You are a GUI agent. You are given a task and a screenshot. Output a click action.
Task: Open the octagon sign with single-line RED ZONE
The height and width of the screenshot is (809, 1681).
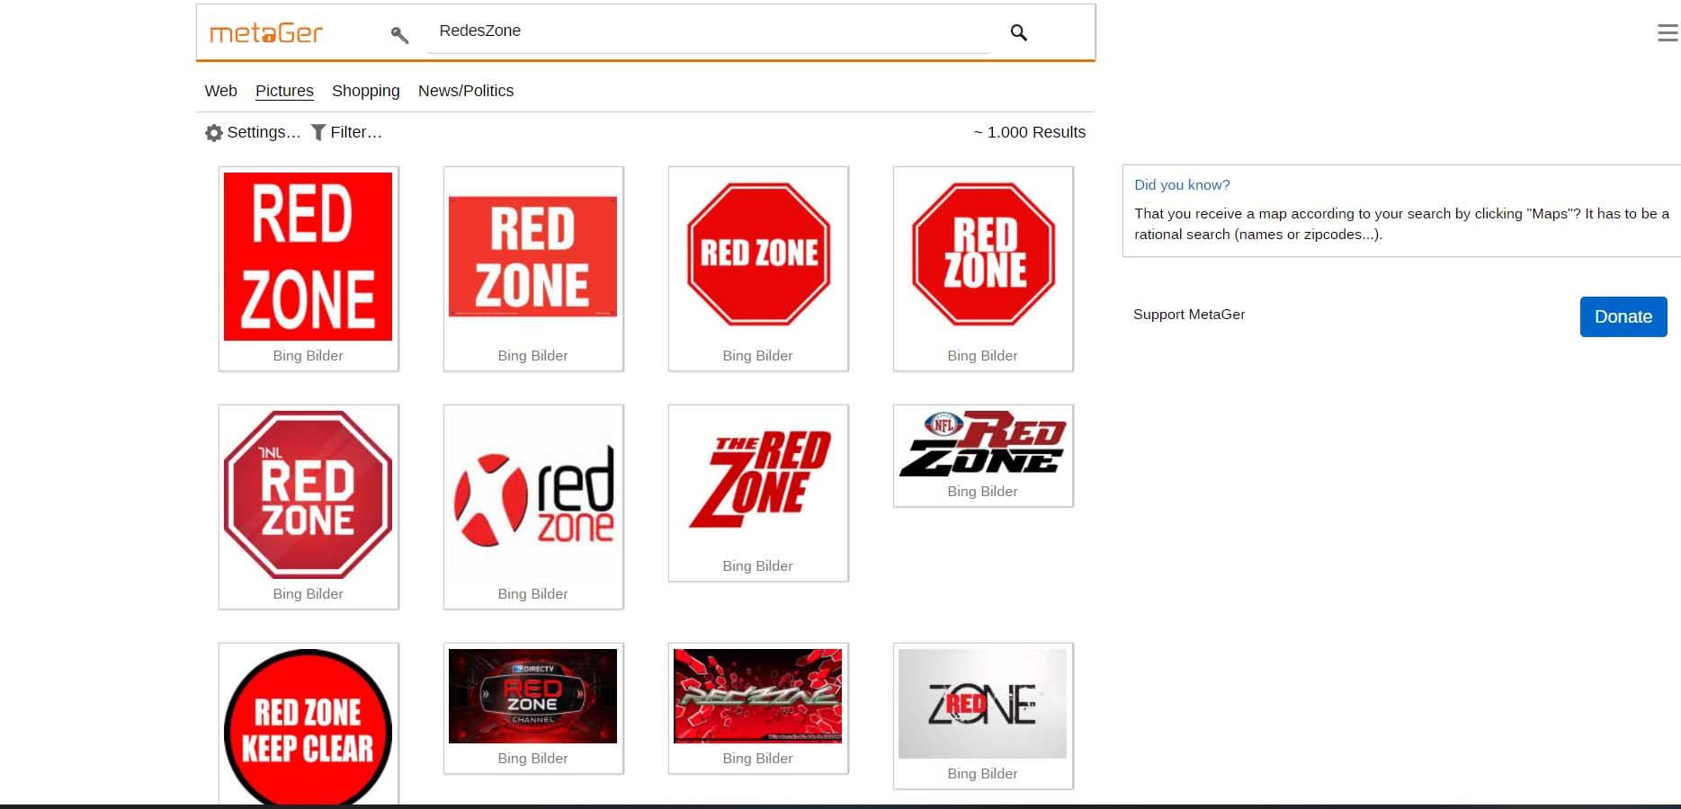(x=757, y=256)
